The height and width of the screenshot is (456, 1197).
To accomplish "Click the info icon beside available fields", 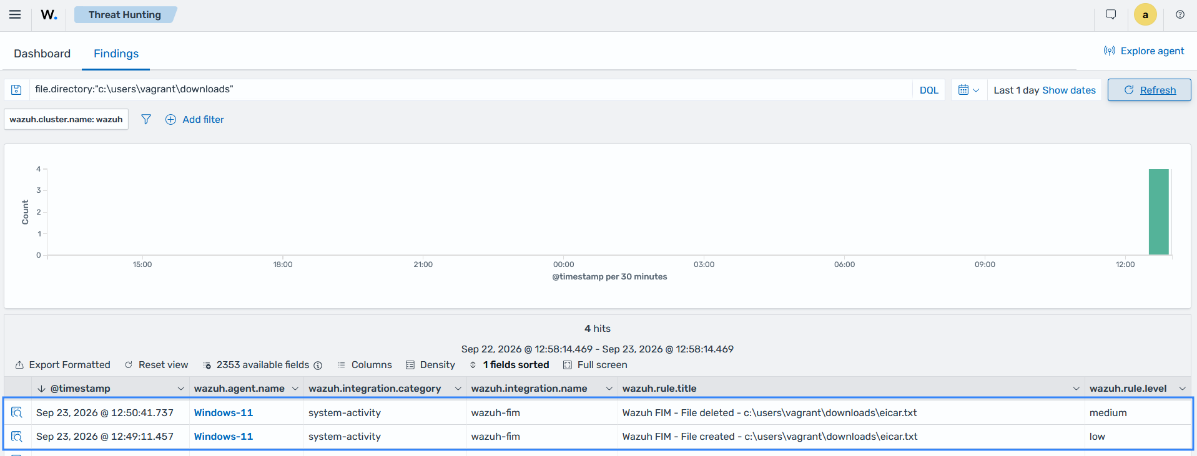I will (318, 365).
